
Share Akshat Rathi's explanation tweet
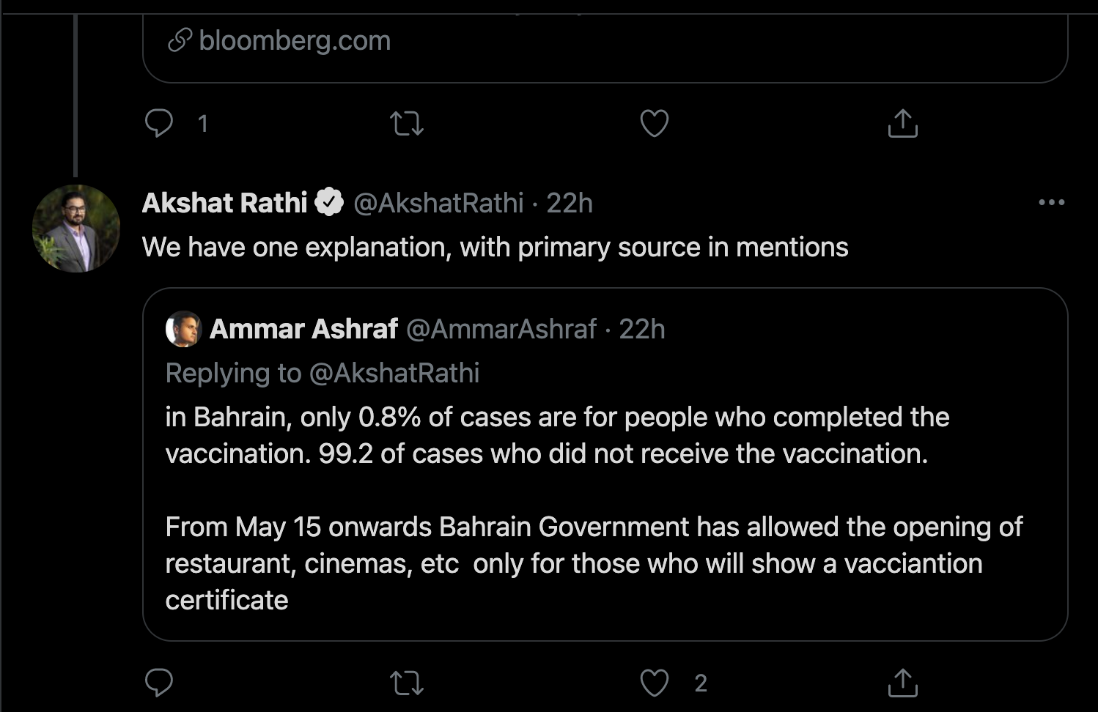(x=902, y=683)
